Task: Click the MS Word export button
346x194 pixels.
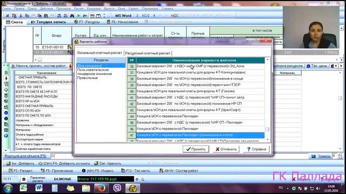Action: tap(123, 16)
